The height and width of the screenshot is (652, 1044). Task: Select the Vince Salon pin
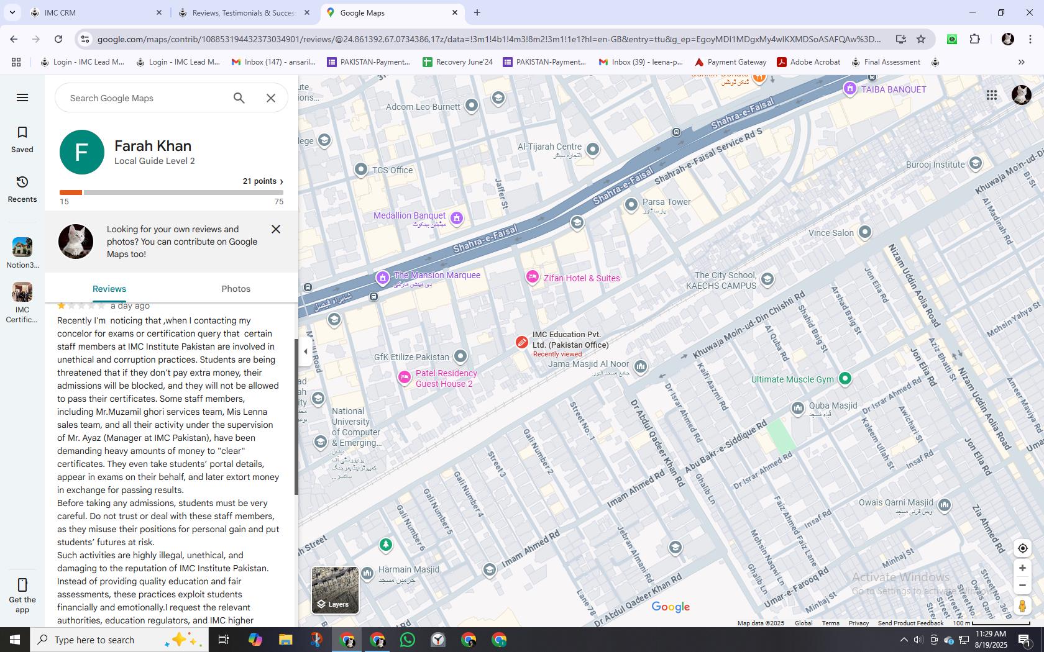click(865, 232)
